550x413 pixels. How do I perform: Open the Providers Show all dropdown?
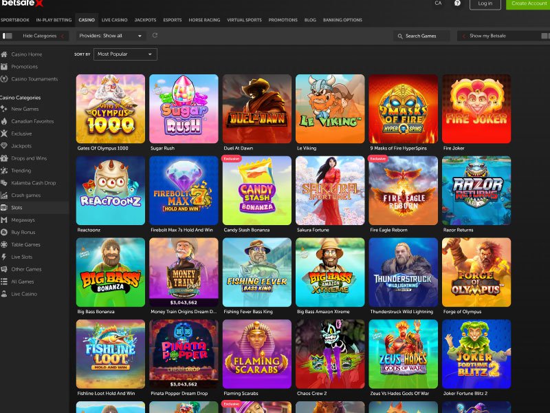(110, 36)
